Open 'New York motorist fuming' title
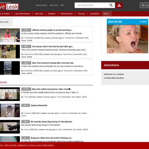149x149 pixels. (x=53, y=63)
